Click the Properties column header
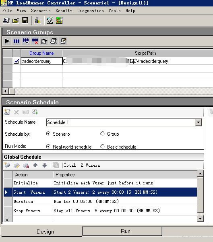This screenshot has height=242, width=213. coord(125,175)
